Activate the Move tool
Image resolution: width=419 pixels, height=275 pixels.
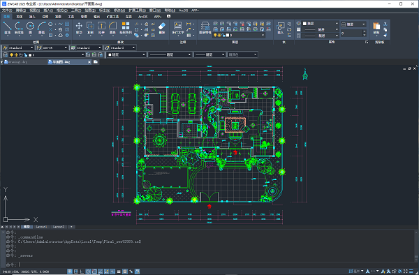click(x=79, y=28)
